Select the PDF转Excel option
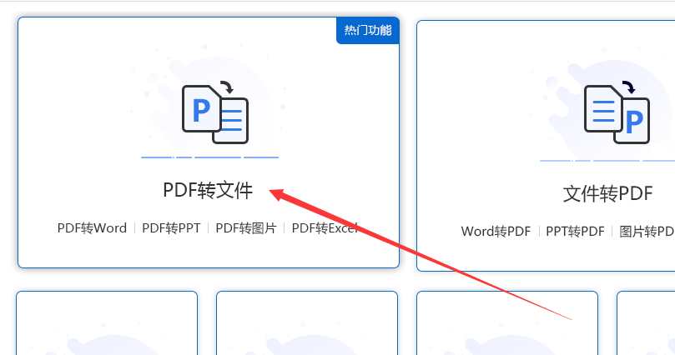This screenshot has height=355, width=675. click(325, 228)
